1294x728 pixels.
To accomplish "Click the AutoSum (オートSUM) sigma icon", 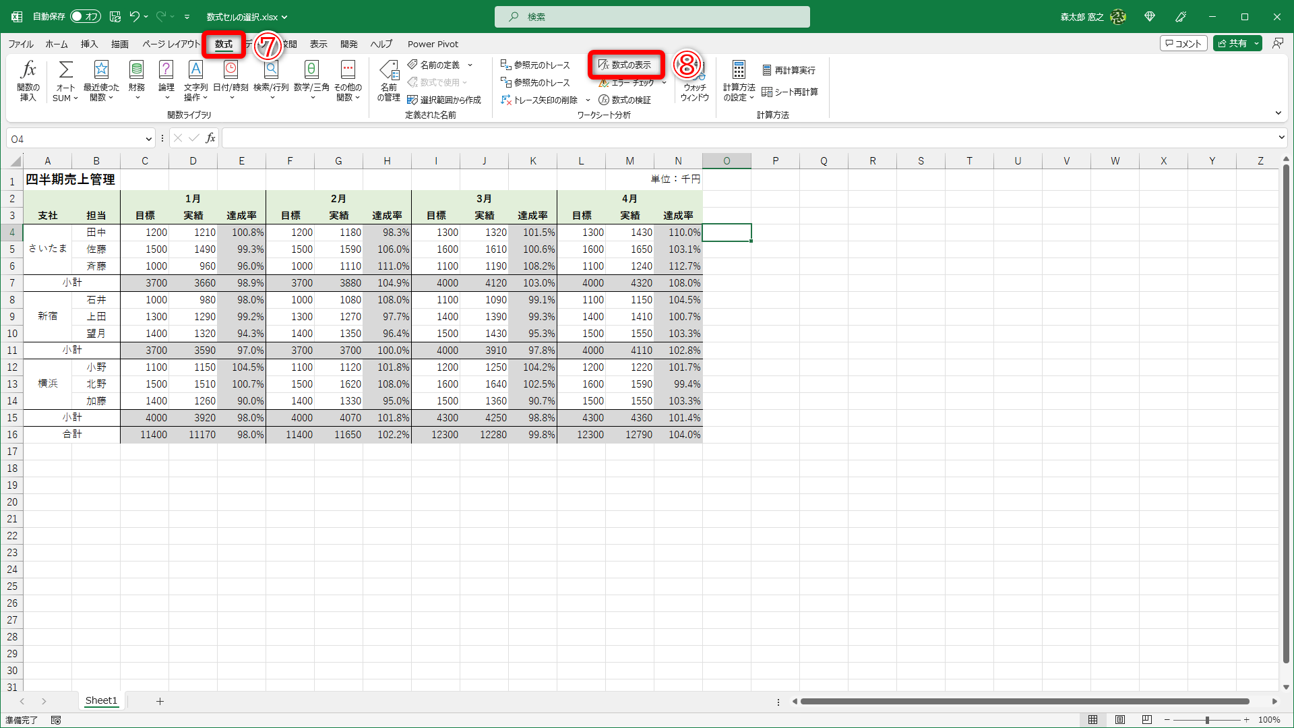I will (x=65, y=70).
